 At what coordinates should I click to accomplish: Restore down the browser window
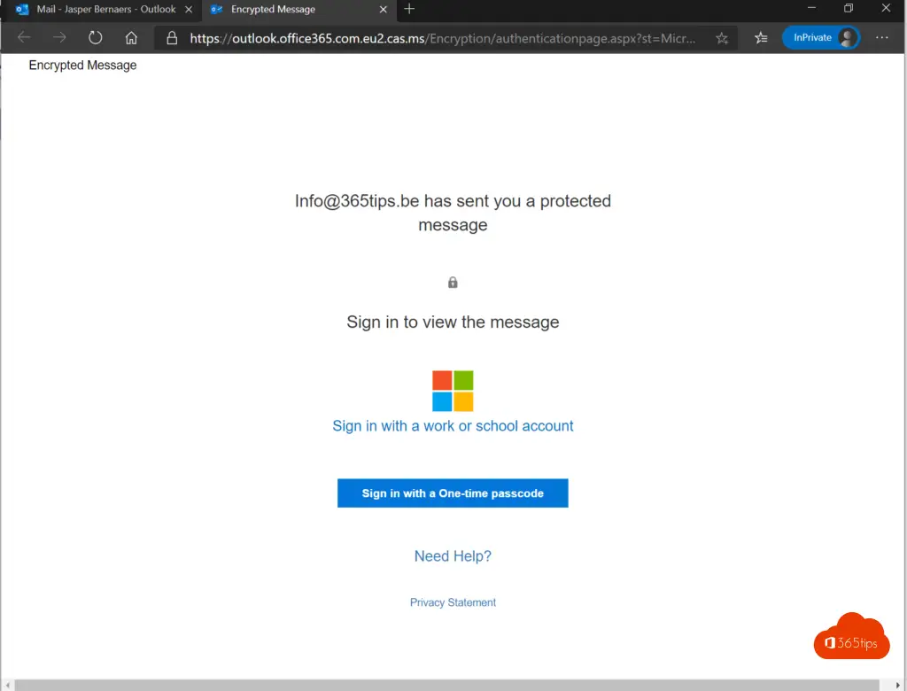(848, 8)
